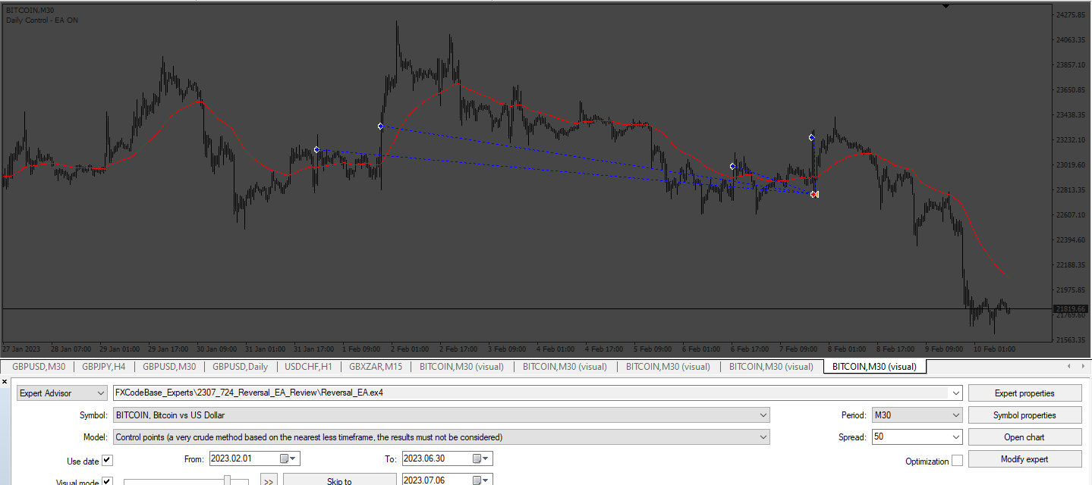The width and height of the screenshot is (1092, 485).
Task: Open the To date calendar picker
Action: click(x=483, y=458)
